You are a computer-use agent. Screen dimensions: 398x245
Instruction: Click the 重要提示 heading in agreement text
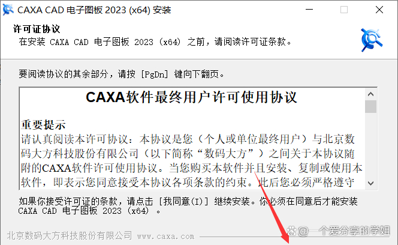pyautogui.click(x=43, y=125)
